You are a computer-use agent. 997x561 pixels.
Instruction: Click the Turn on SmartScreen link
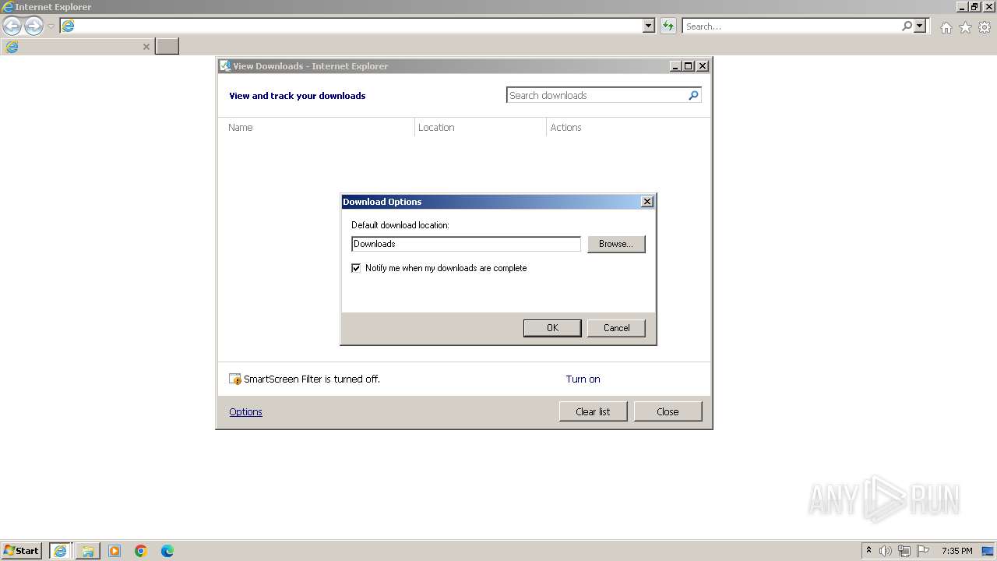[x=583, y=379]
